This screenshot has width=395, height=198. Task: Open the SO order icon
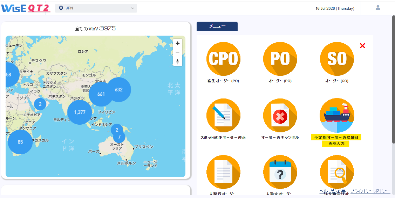(x=337, y=59)
